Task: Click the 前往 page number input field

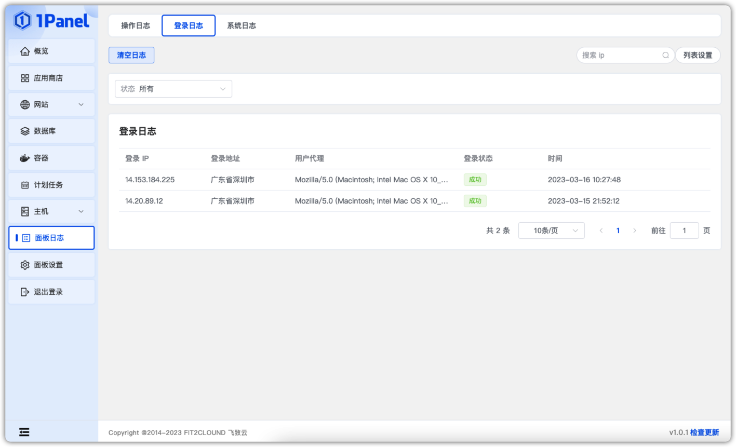Action: click(x=684, y=230)
